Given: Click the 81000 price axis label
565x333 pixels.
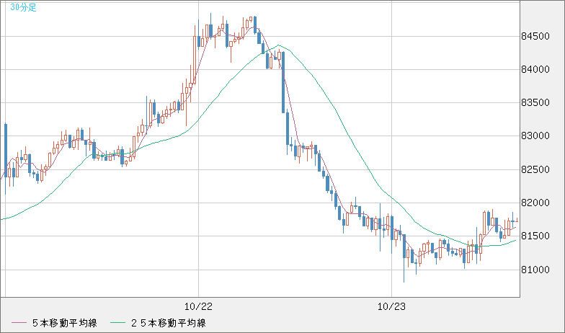Looking at the screenshot, I should [x=535, y=270].
